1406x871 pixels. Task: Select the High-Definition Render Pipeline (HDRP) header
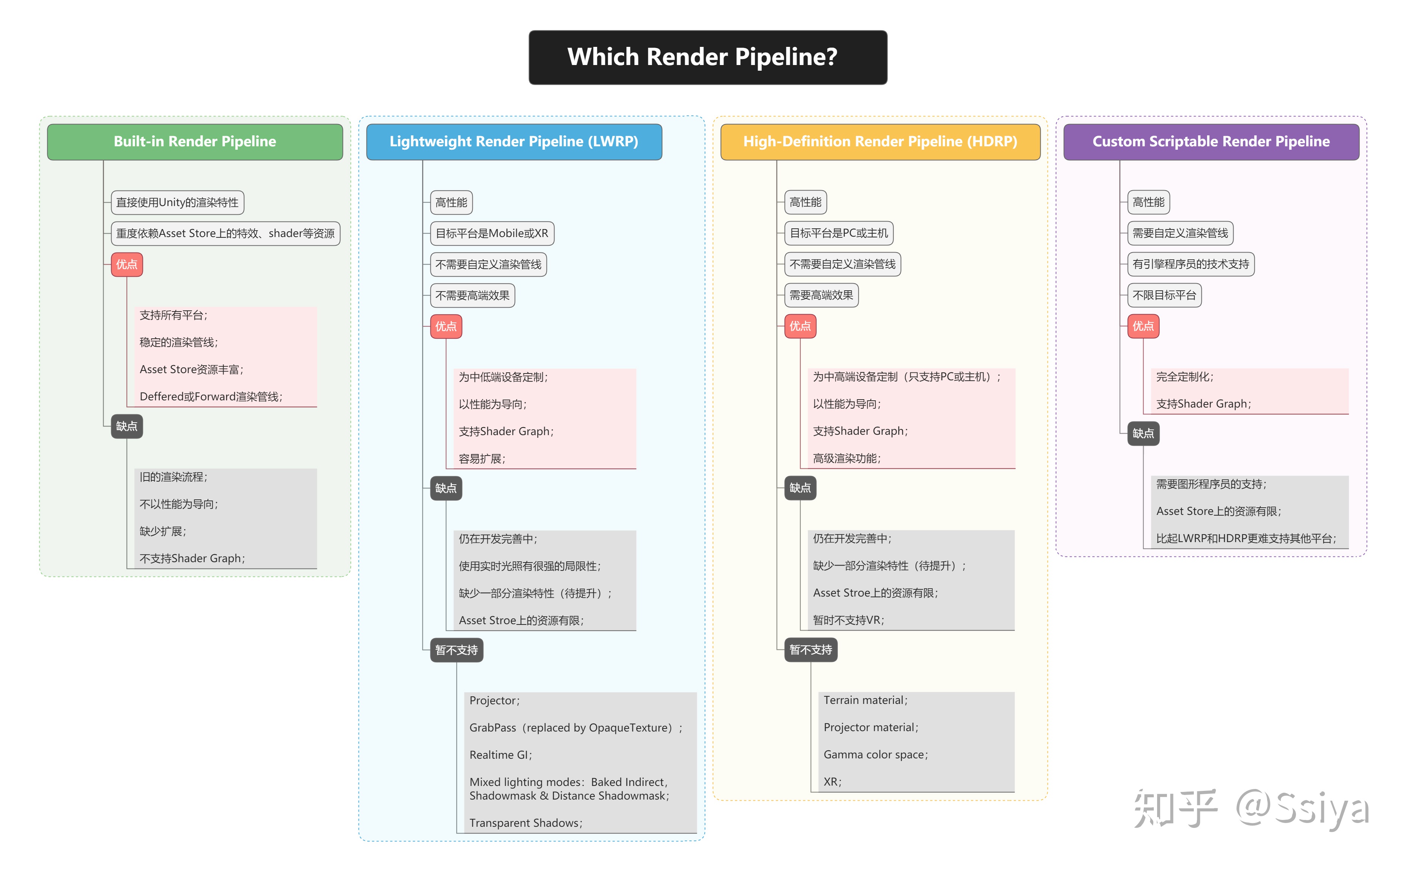coord(879,142)
